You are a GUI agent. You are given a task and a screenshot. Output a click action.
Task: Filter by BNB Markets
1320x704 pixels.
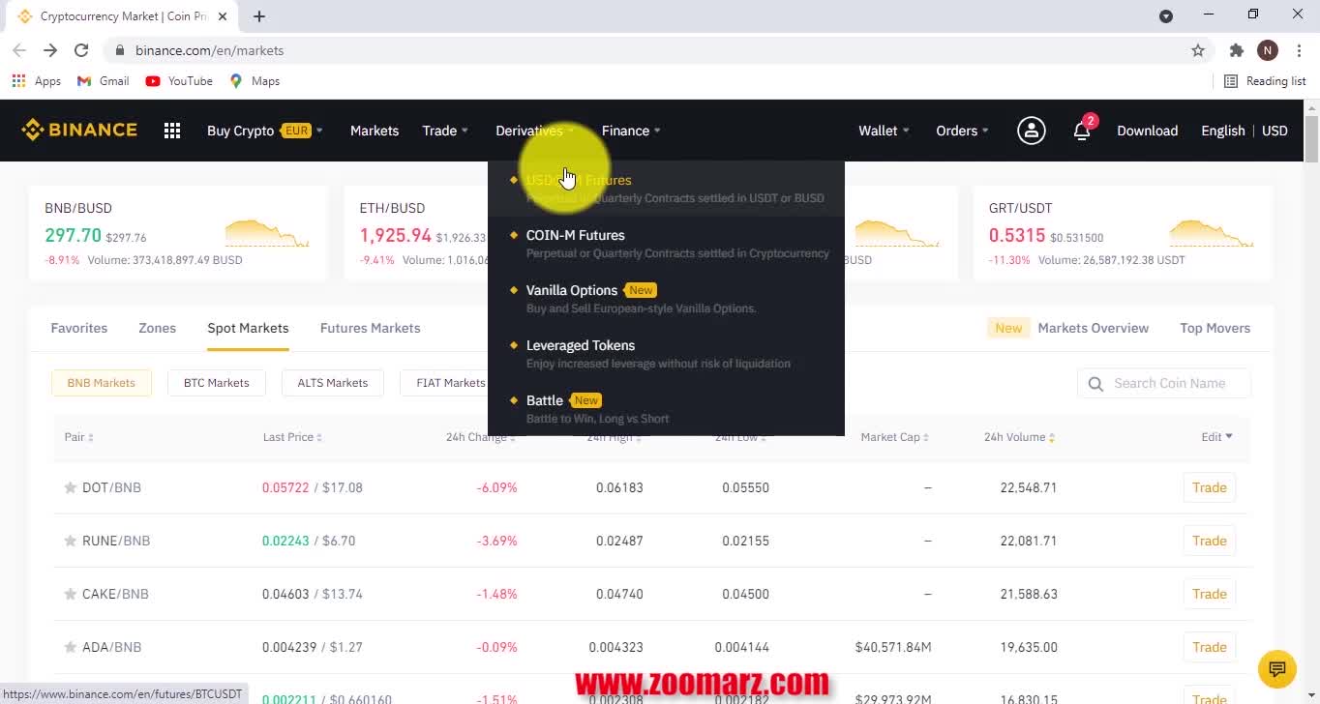point(102,383)
